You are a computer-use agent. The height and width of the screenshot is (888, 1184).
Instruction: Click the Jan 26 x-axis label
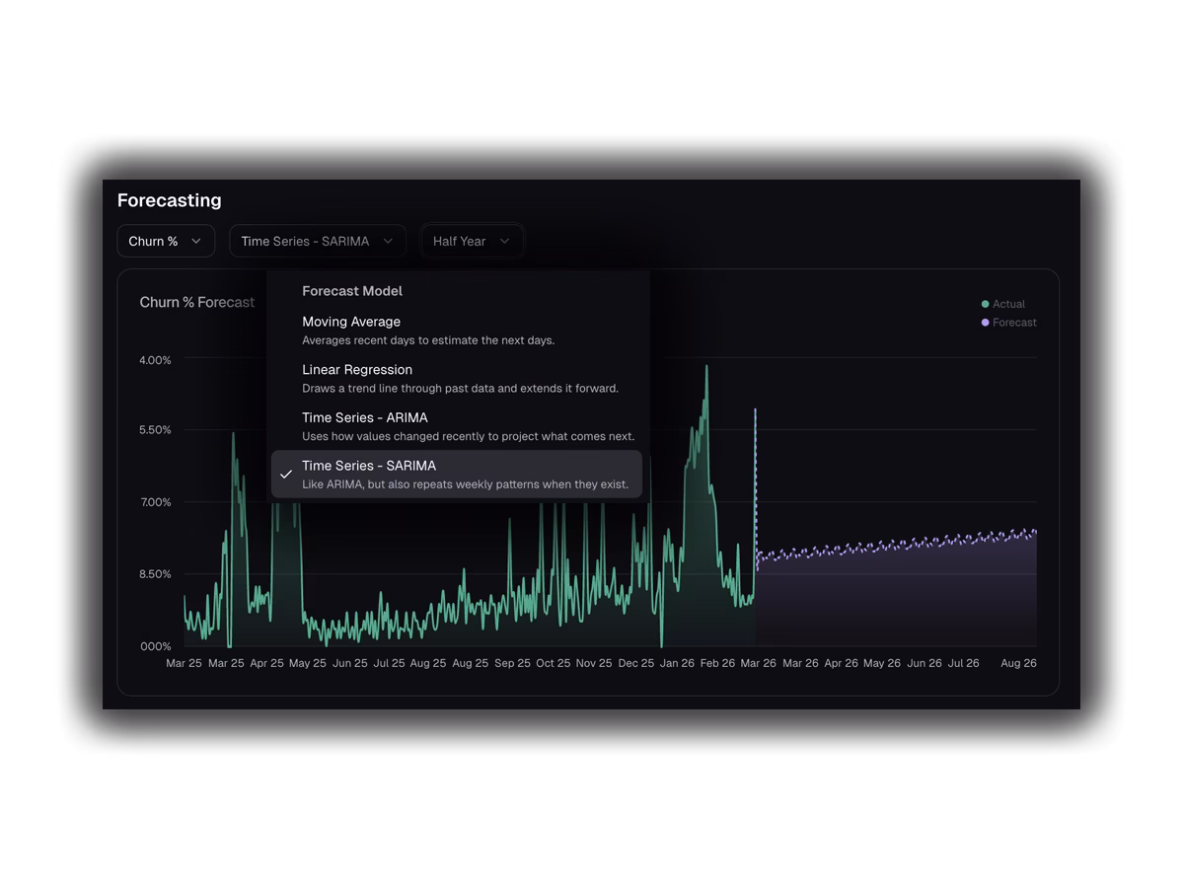pyautogui.click(x=676, y=663)
